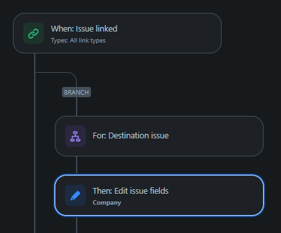Click the connector line below Edit issue fields card
This screenshot has height=233, width=281.
[77, 225]
